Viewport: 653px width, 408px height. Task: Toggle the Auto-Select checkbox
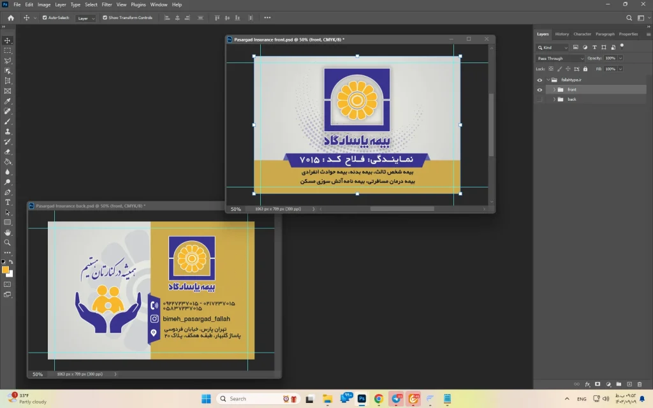pos(45,18)
